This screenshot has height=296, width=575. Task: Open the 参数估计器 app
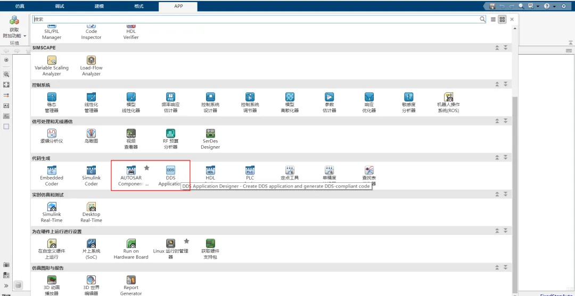click(x=330, y=102)
